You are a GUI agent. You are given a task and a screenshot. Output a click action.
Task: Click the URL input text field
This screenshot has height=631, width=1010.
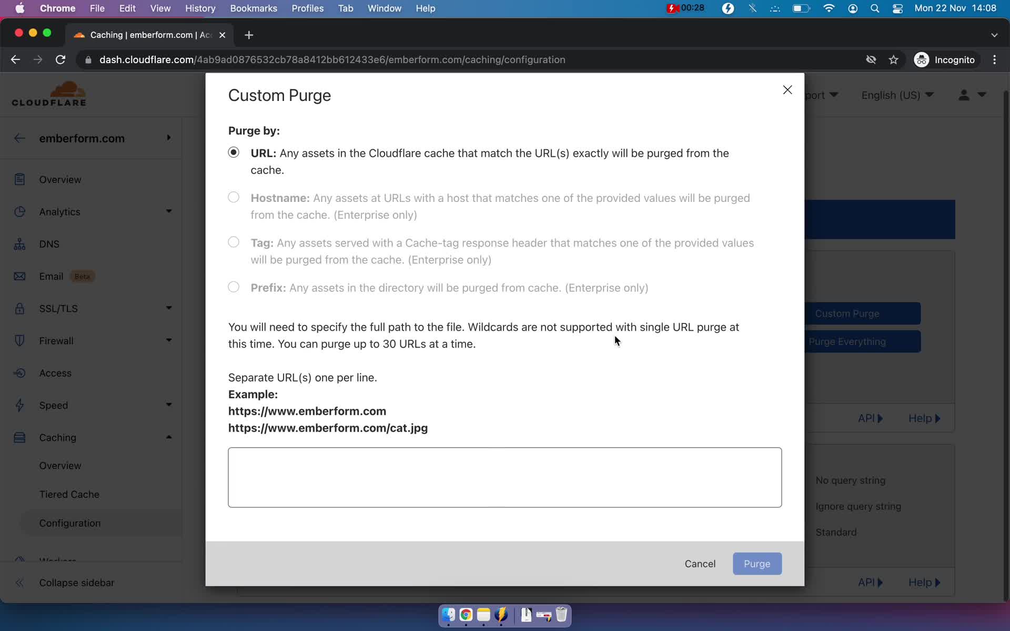pos(504,477)
